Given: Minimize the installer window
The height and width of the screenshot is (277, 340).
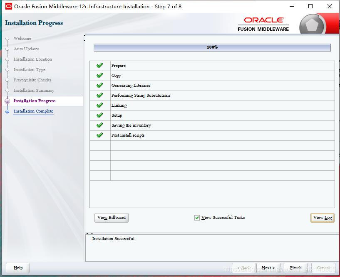Looking at the screenshot, I should [292, 7].
